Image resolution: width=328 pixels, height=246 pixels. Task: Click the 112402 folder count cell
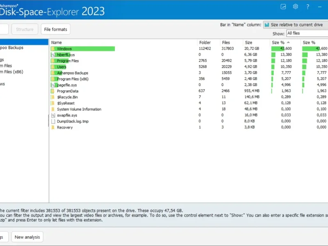coord(205,48)
